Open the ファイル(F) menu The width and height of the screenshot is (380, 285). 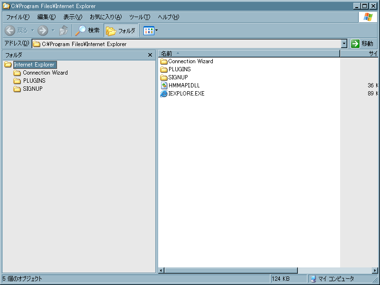(18, 17)
